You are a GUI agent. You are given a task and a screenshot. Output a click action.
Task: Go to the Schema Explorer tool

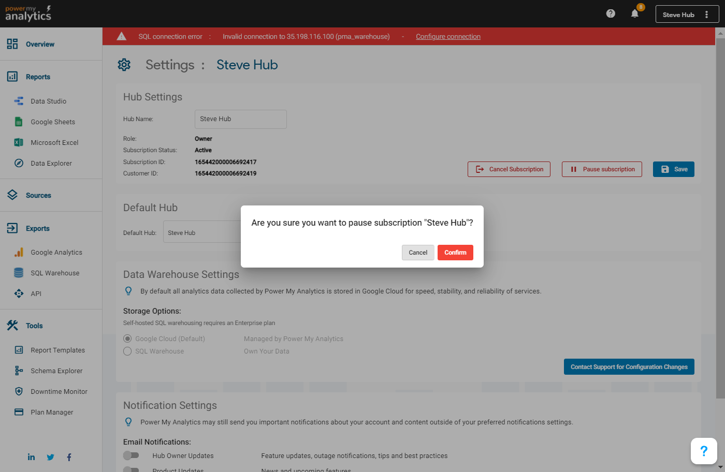[x=56, y=371]
